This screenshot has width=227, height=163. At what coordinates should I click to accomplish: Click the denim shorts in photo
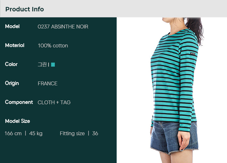174,137
